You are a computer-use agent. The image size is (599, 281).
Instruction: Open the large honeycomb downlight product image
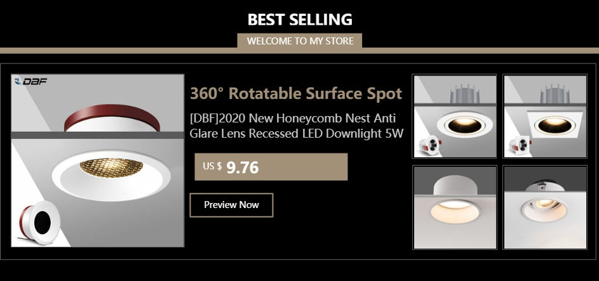tap(98, 160)
